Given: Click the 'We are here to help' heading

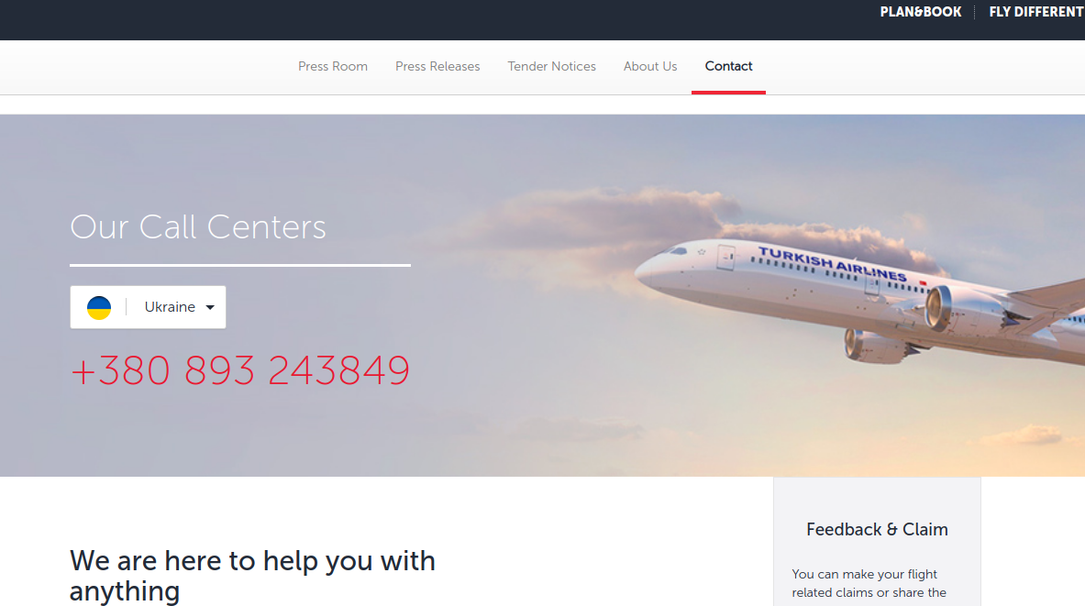Looking at the screenshot, I should [252, 576].
